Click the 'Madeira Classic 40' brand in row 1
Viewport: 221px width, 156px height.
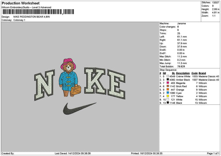point(209,76)
